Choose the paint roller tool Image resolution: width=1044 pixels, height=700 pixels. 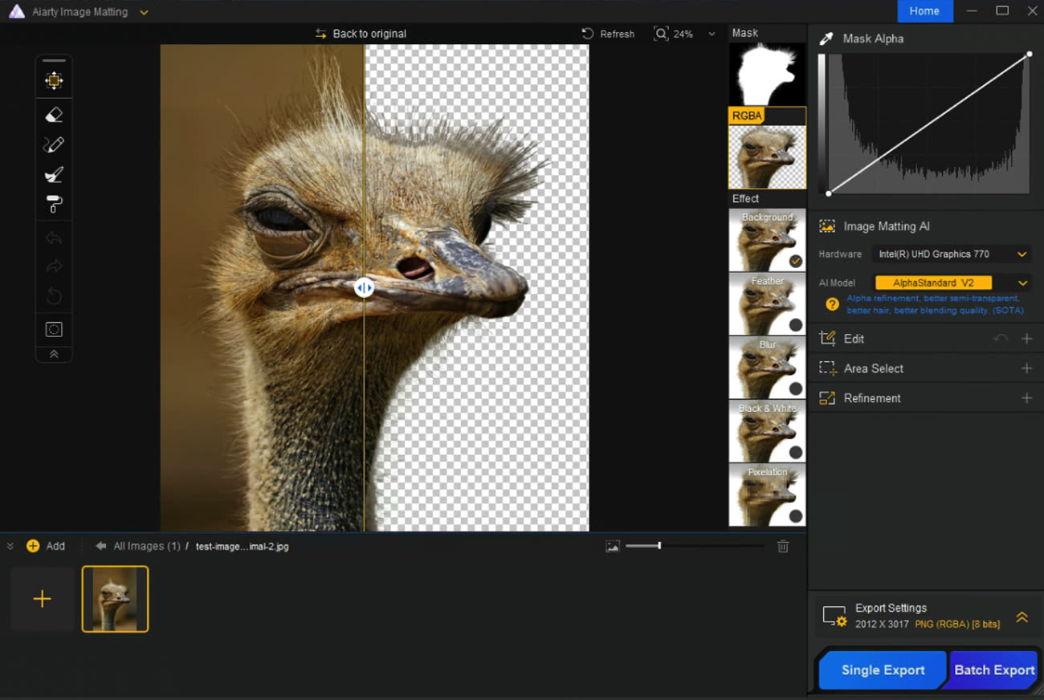54,205
